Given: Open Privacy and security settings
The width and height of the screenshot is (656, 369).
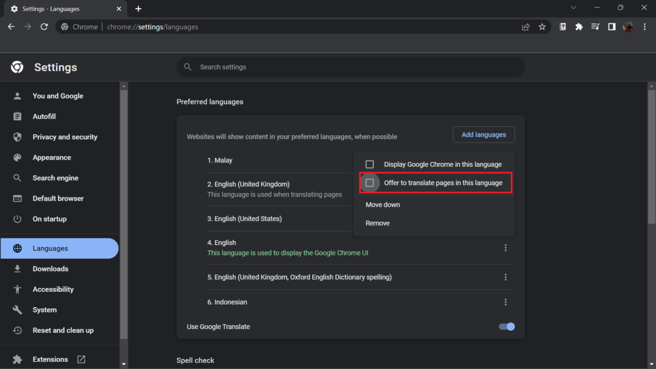Looking at the screenshot, I should pos(65,137).
